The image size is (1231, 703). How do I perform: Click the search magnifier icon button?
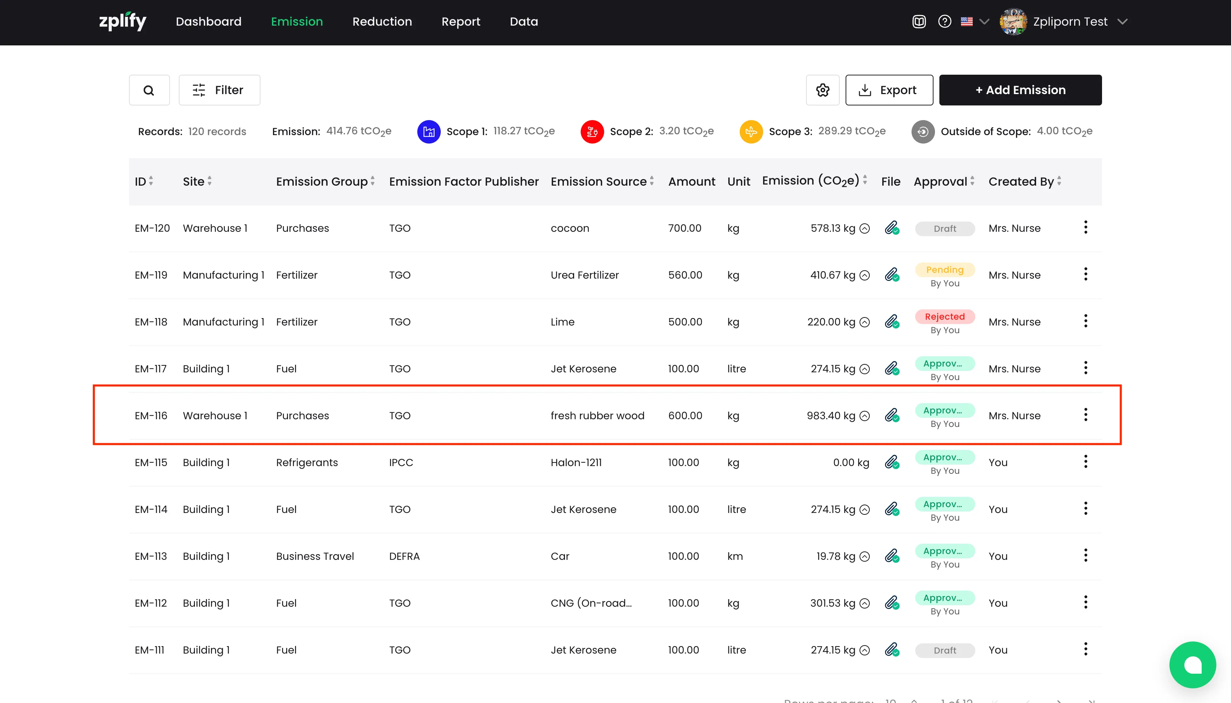[x=149, y=90]
